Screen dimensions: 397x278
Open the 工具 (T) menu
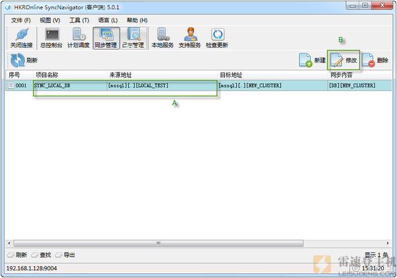tap(79, 20)
